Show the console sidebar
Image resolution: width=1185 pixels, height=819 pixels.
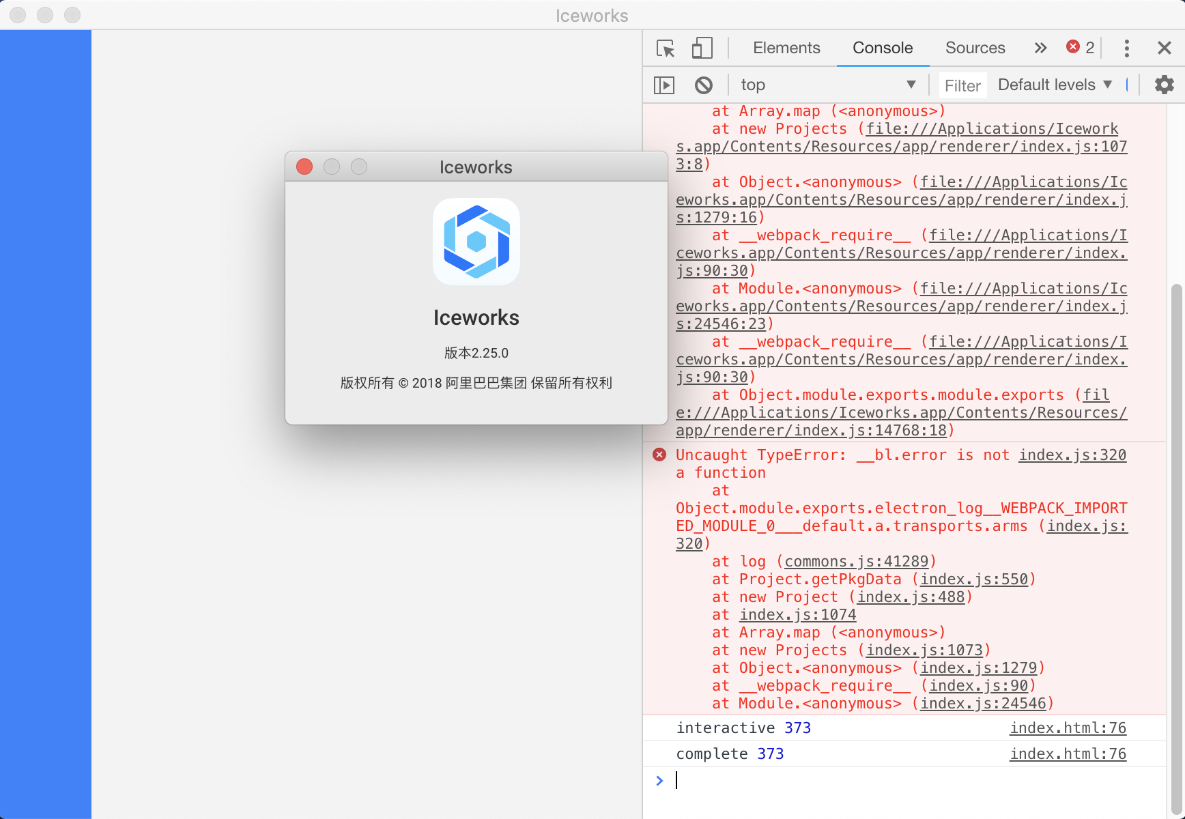click(x=664, y=85)
